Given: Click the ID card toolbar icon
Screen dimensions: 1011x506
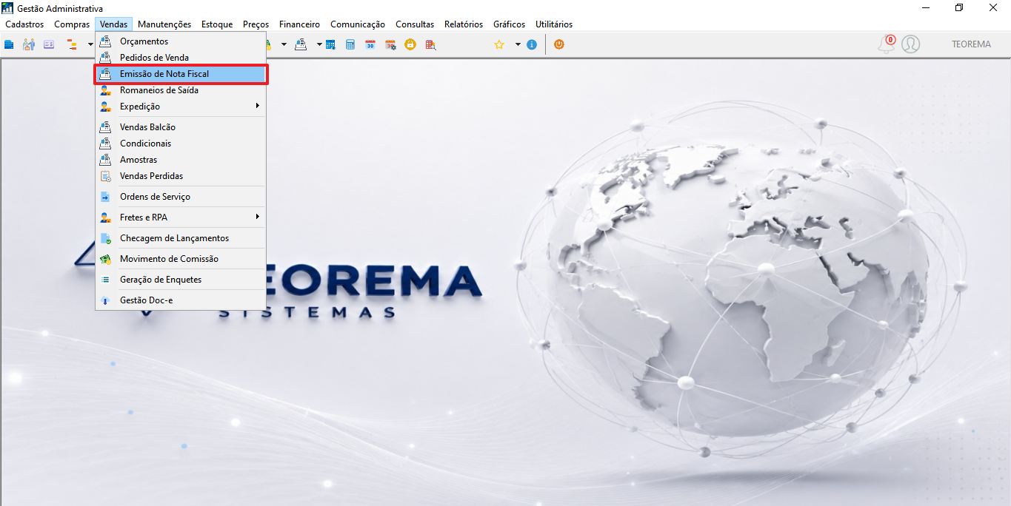Looking at the screenshot, I should pyautogui.click(x=49, y=45).
